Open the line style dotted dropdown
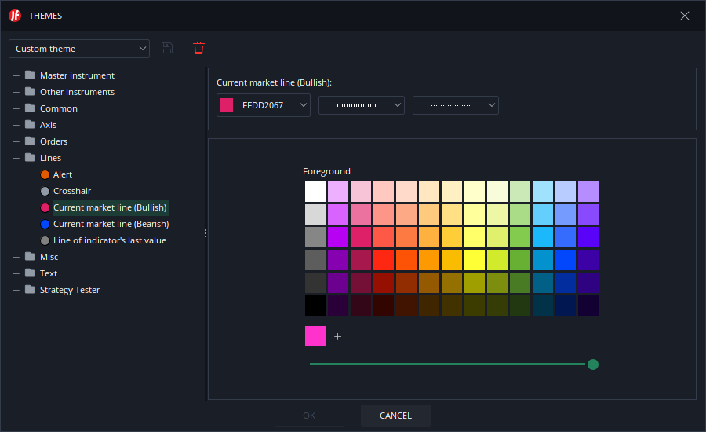This screenshot has width=706, height=432. click(x=456, y=105)
